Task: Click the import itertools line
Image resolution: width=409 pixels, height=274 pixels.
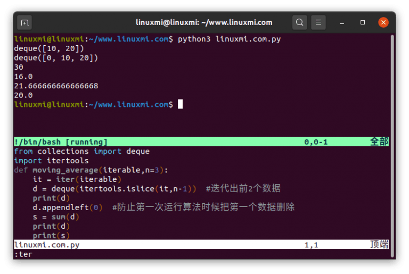Action: click(51, 161)
